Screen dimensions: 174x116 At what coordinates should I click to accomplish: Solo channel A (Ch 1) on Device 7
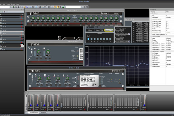click(x=41, y=85)
